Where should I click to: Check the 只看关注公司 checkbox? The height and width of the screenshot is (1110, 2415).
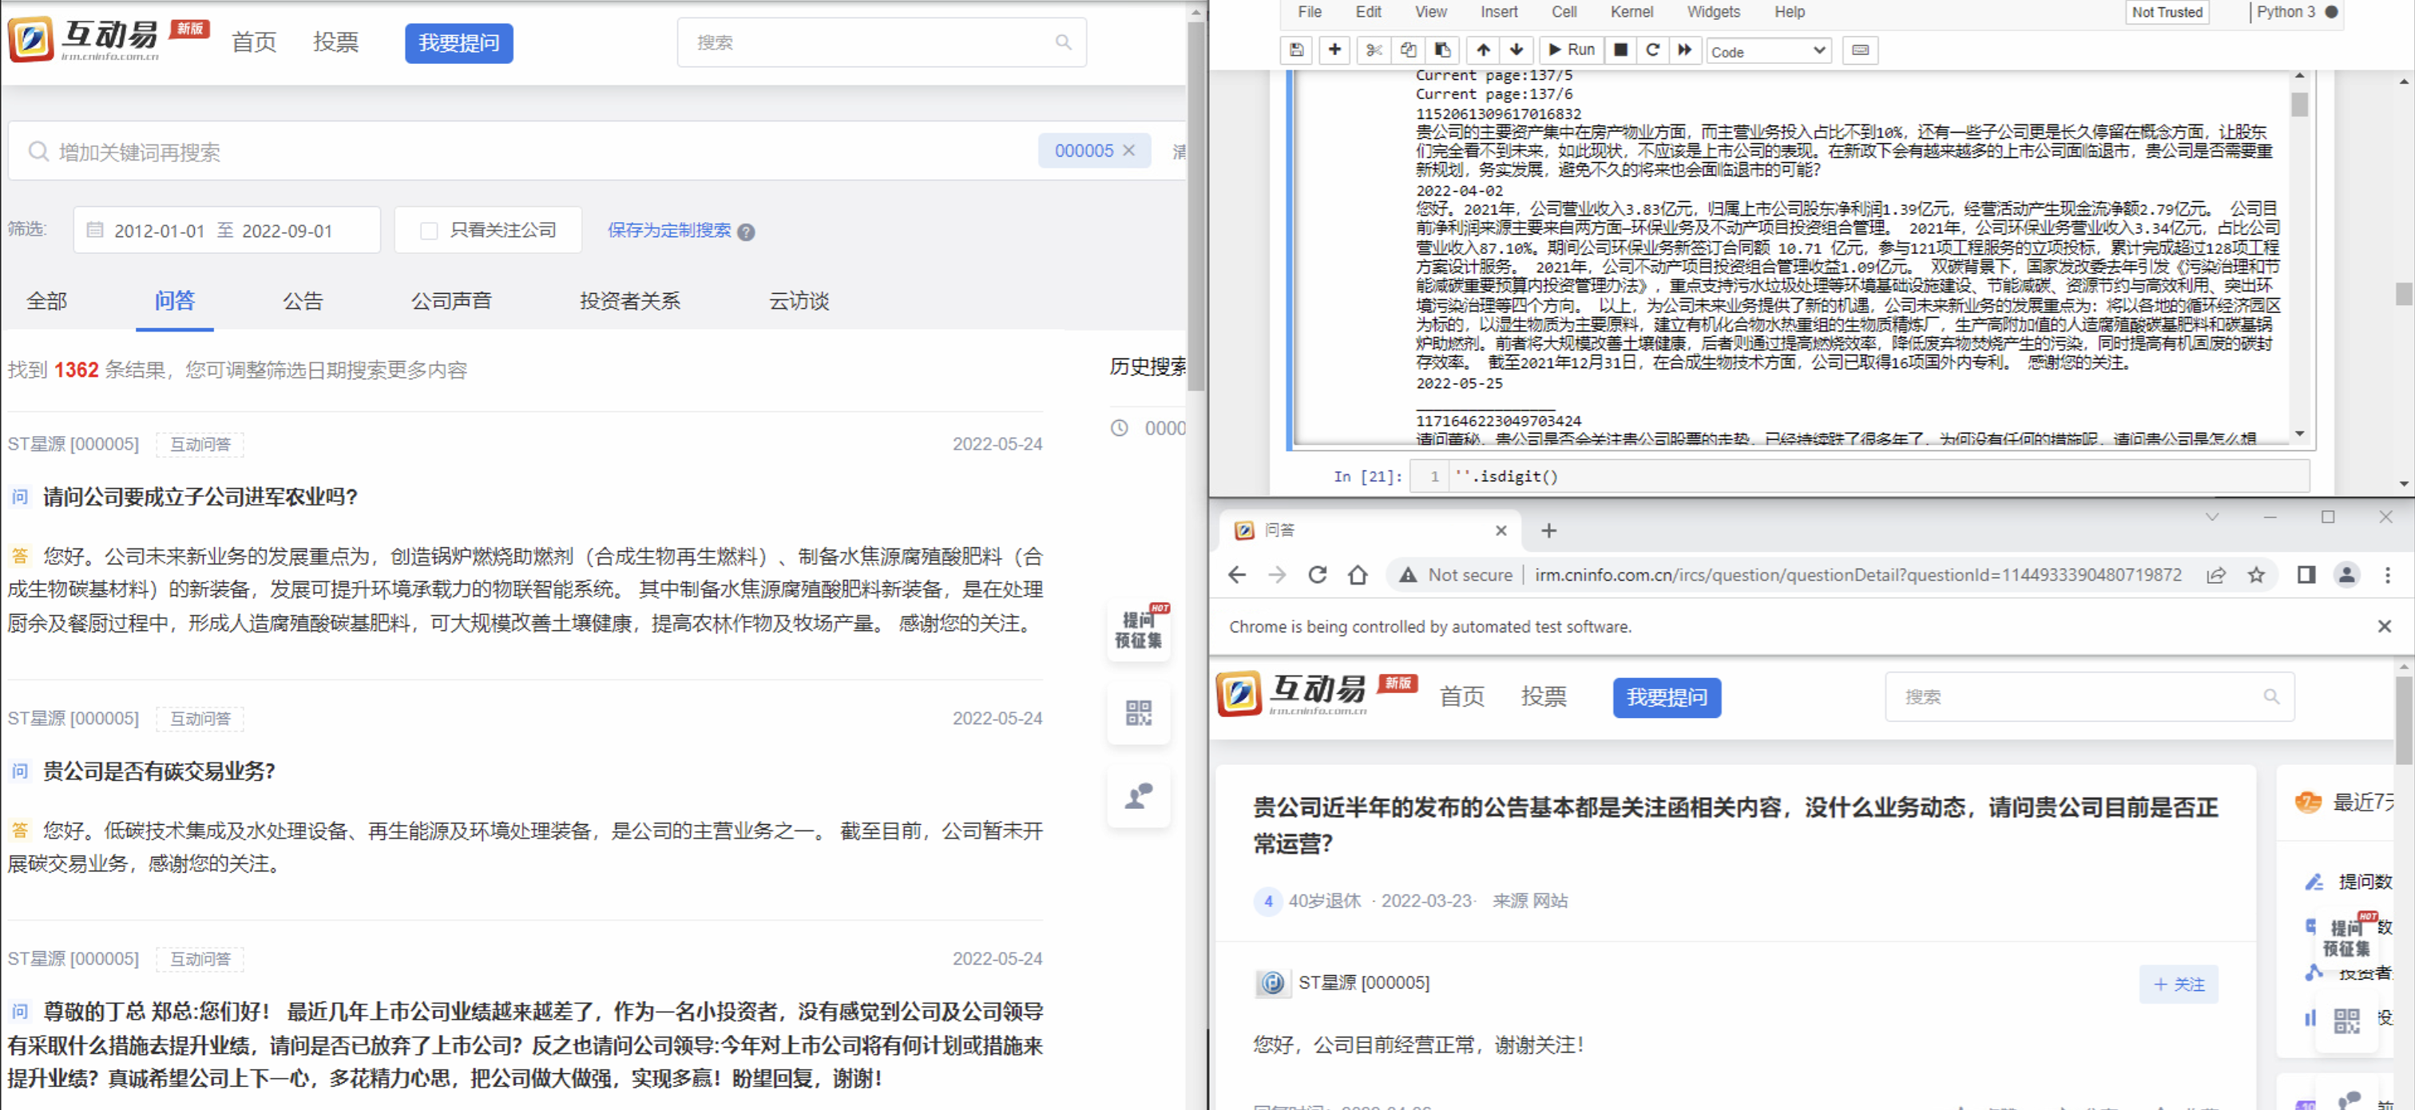click(x=430, y=231)
